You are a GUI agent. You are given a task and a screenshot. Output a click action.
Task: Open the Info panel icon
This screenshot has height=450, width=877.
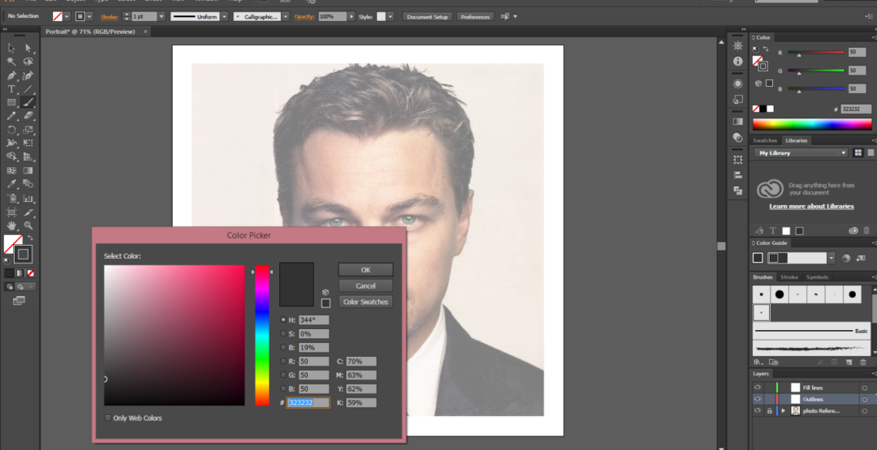click(737, 62)
